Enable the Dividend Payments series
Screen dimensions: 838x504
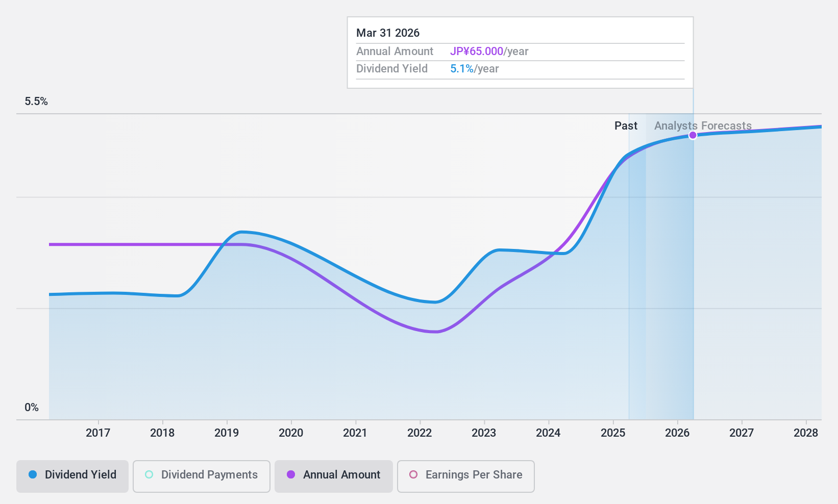pos(201,476)
